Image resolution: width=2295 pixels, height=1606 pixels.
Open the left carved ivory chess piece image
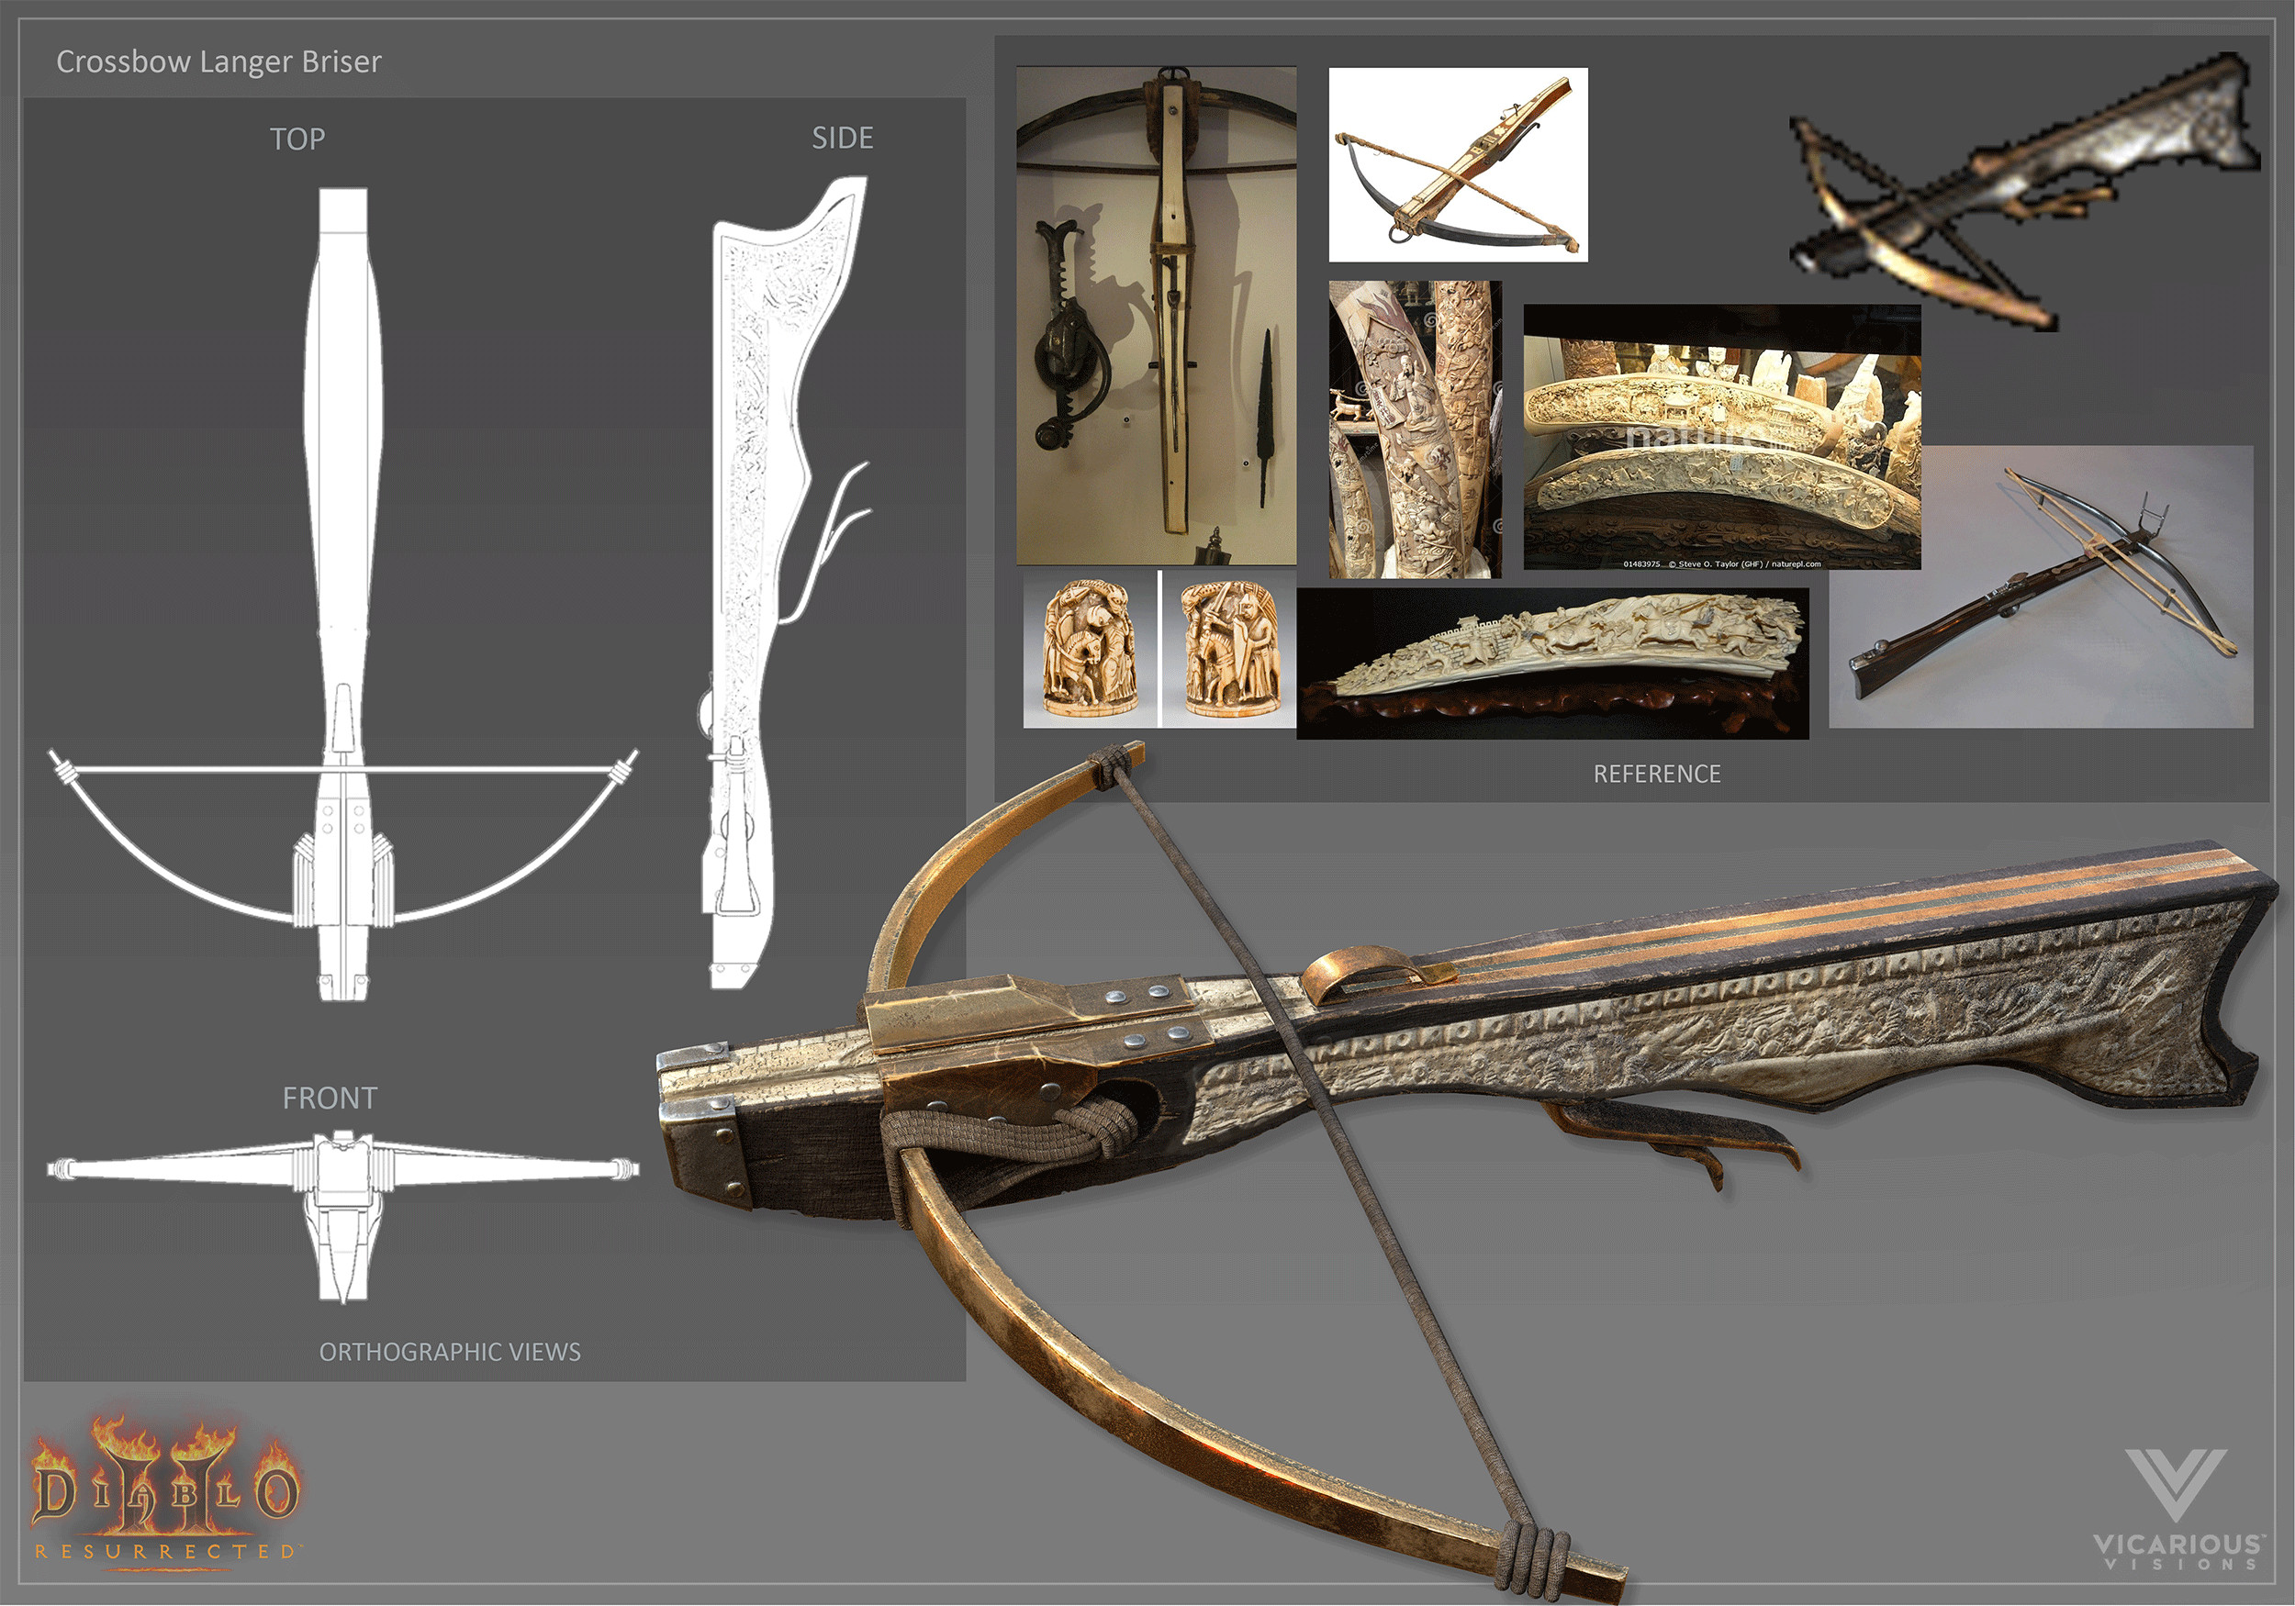click(1091, 649)
